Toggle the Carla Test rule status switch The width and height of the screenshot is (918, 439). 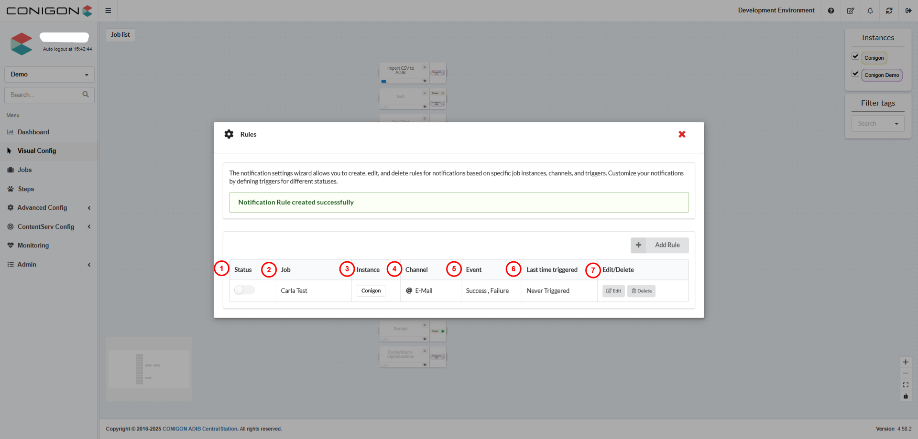click(244, 290)
